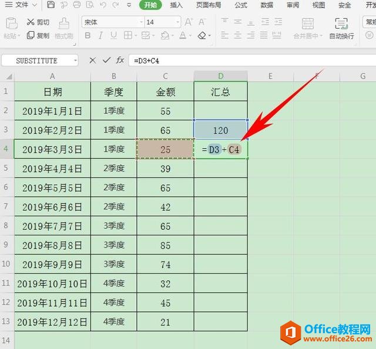Image resolution: width=376 pixels, height=349 pixels.
Task: Expand the Name Box dropdown showing SUBSTITUTE
Action: (x=76, y=60)
